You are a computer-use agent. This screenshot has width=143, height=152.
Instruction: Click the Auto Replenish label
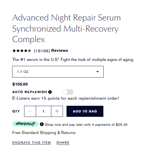click(x=30, y=92)
